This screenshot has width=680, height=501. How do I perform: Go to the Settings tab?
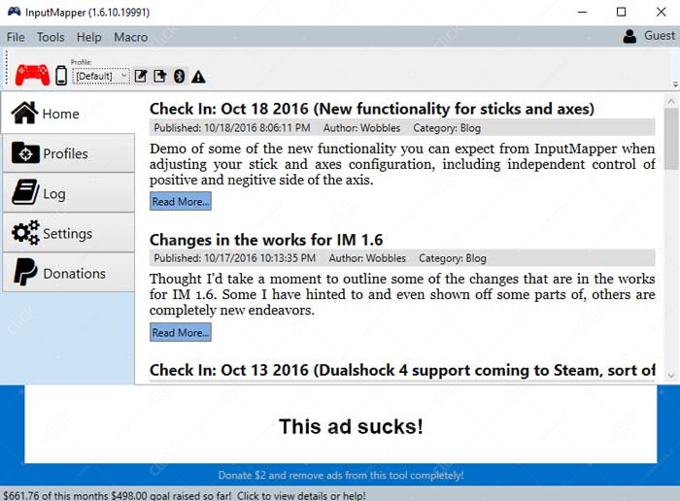tap(67, 233)
